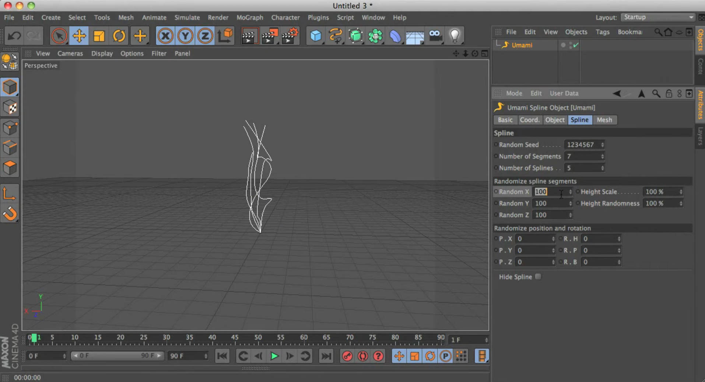Select the Live Selection tool
Screen dimensions: 705x382
click(x=59, y=35)
